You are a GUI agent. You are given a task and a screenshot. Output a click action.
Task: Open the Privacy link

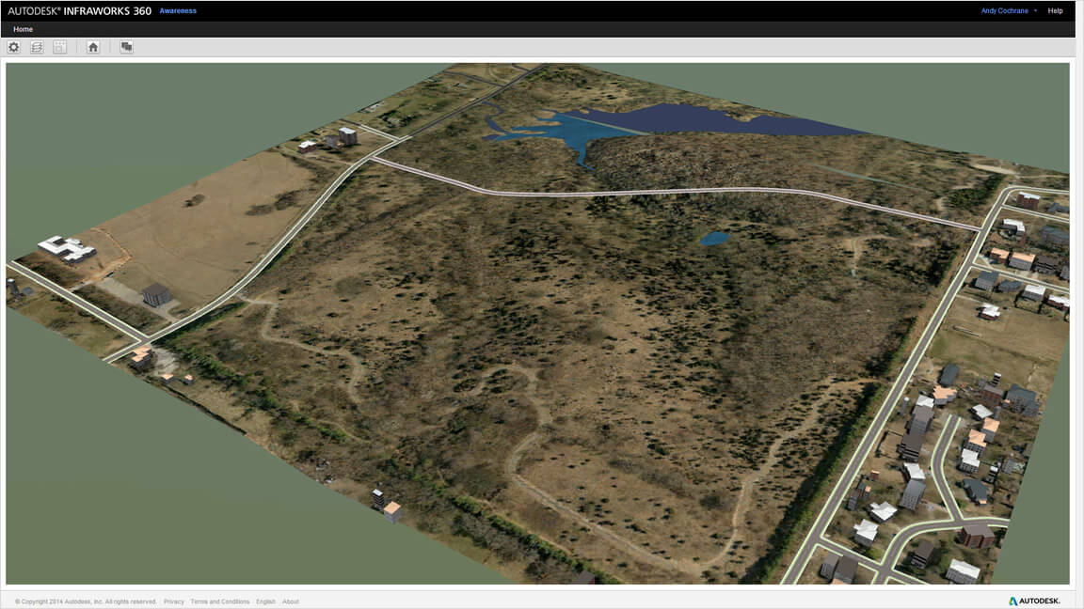pos(174,601)
